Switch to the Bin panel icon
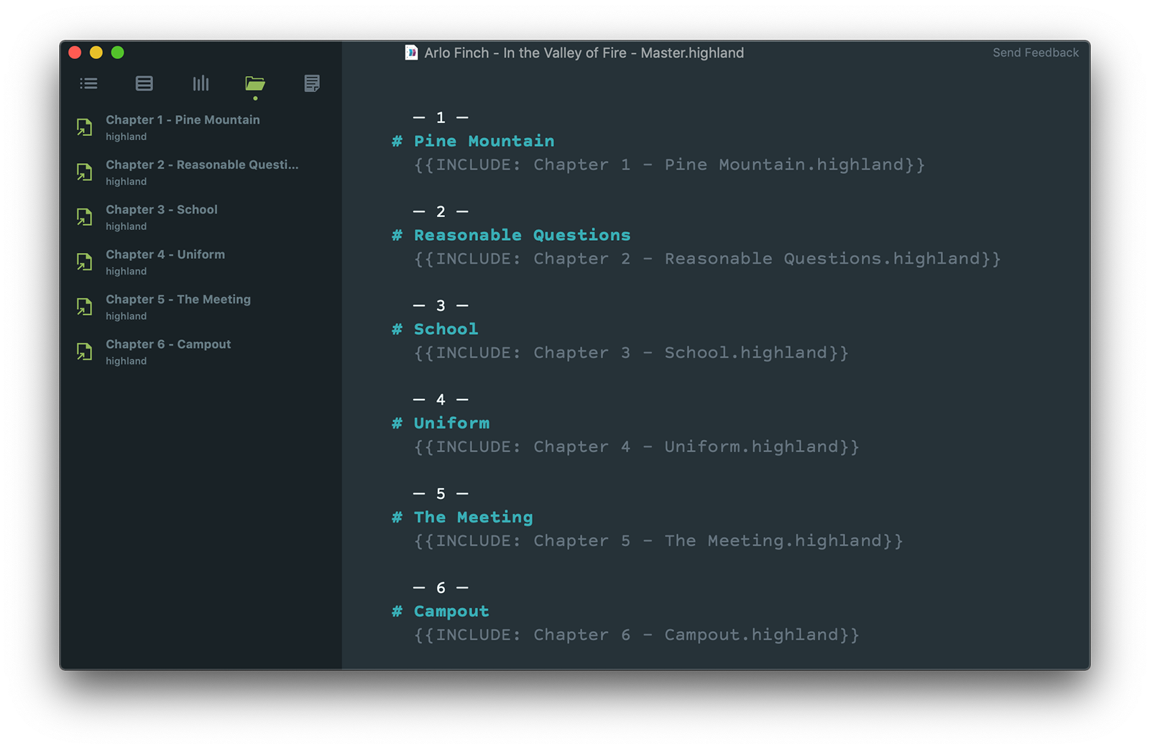Image resolution: width=1150 pixels, height=749 pixels. click(144, 83)
